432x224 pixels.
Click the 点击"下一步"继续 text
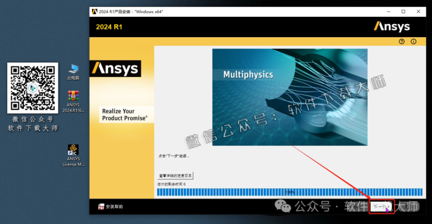tap(174, 156)
